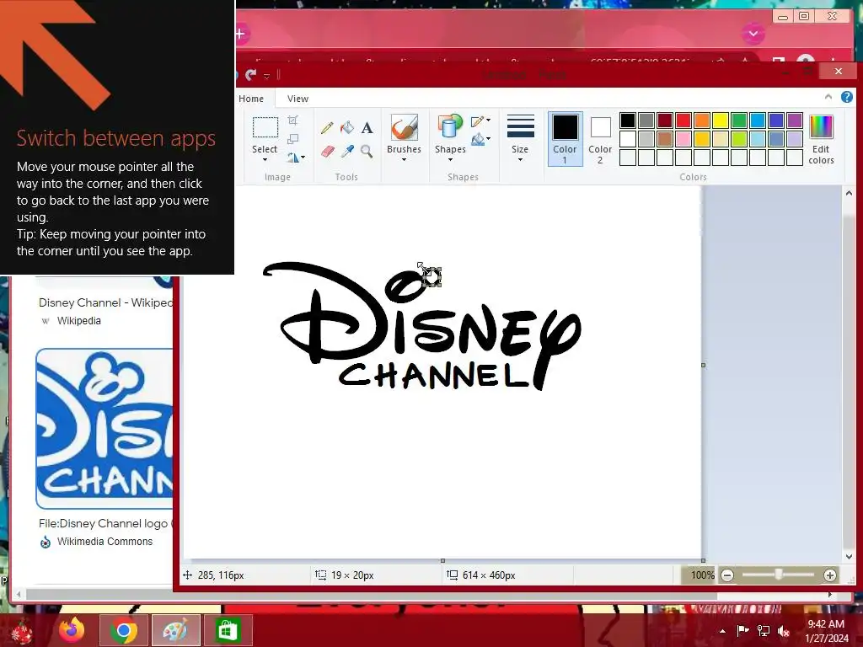Pick the red color swatch
The height and width of the screenshot is (647, 863).
[x=683, y=120]
